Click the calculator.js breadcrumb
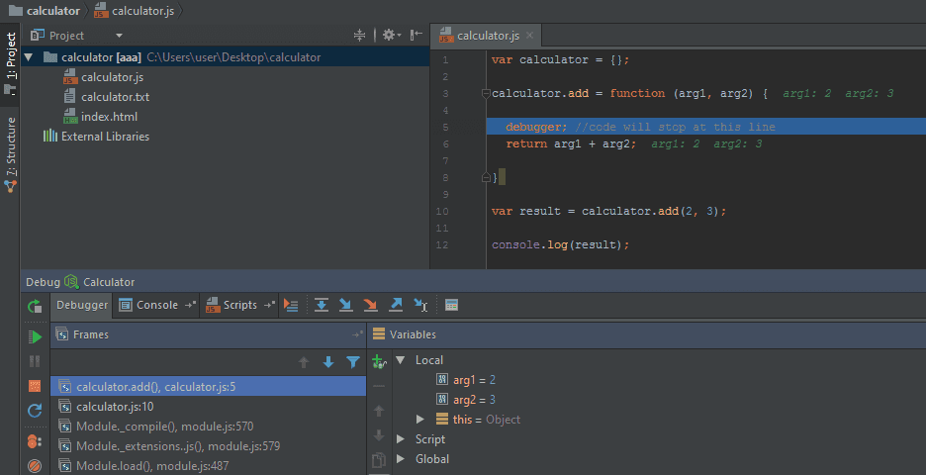 [135, 11]
